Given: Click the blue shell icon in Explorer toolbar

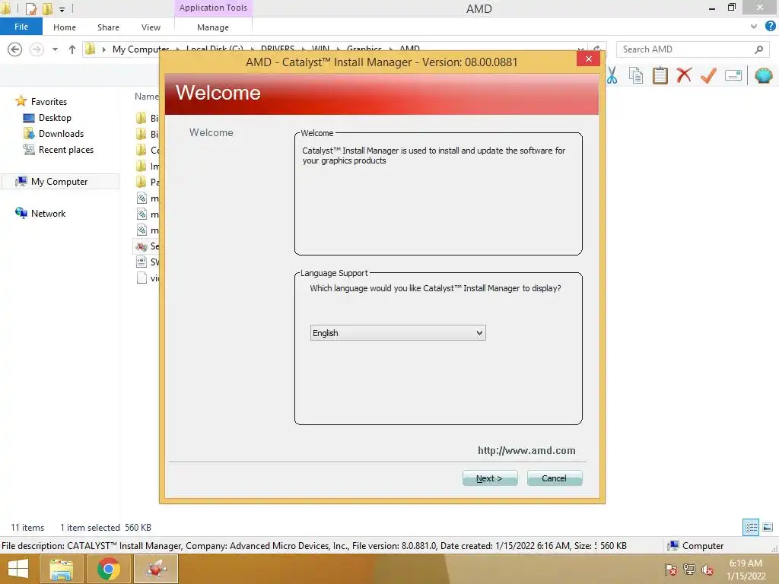Looking at the screenshot, I should coord(763,75).
